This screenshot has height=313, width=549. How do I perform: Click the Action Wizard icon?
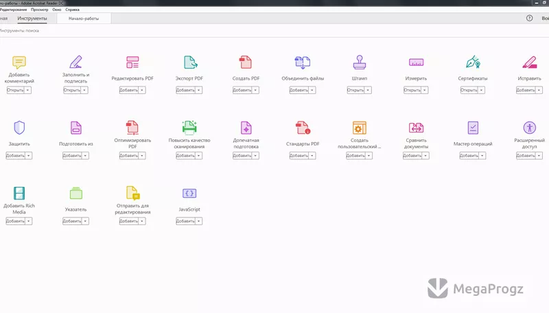(x=473, y=128)
